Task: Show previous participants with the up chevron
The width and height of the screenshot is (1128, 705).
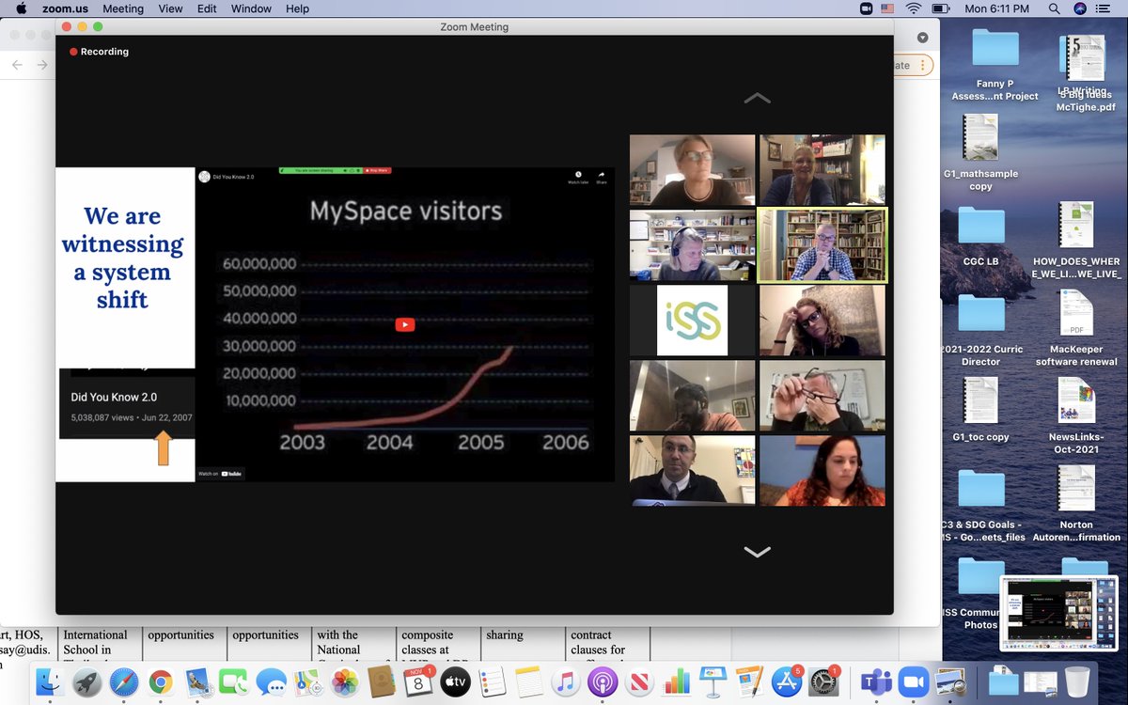Action: pos(757,98)
